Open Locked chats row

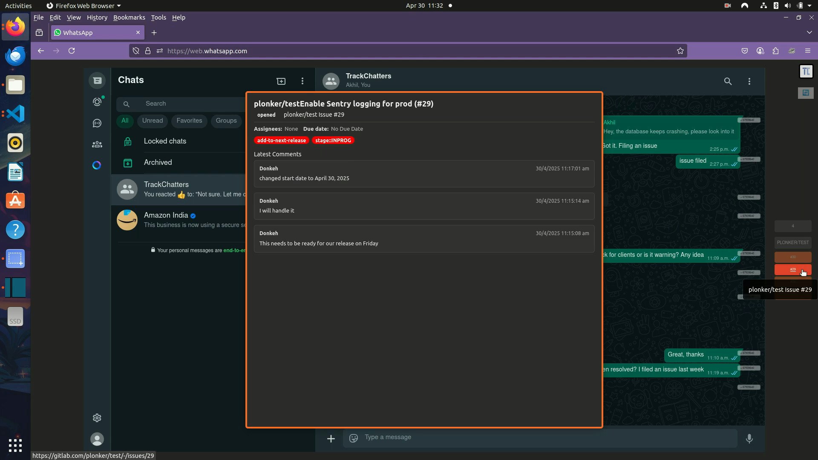pos(179,141)
